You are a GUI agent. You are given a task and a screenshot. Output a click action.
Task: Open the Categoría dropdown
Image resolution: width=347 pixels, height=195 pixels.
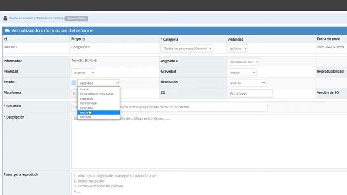click(187, 48)
